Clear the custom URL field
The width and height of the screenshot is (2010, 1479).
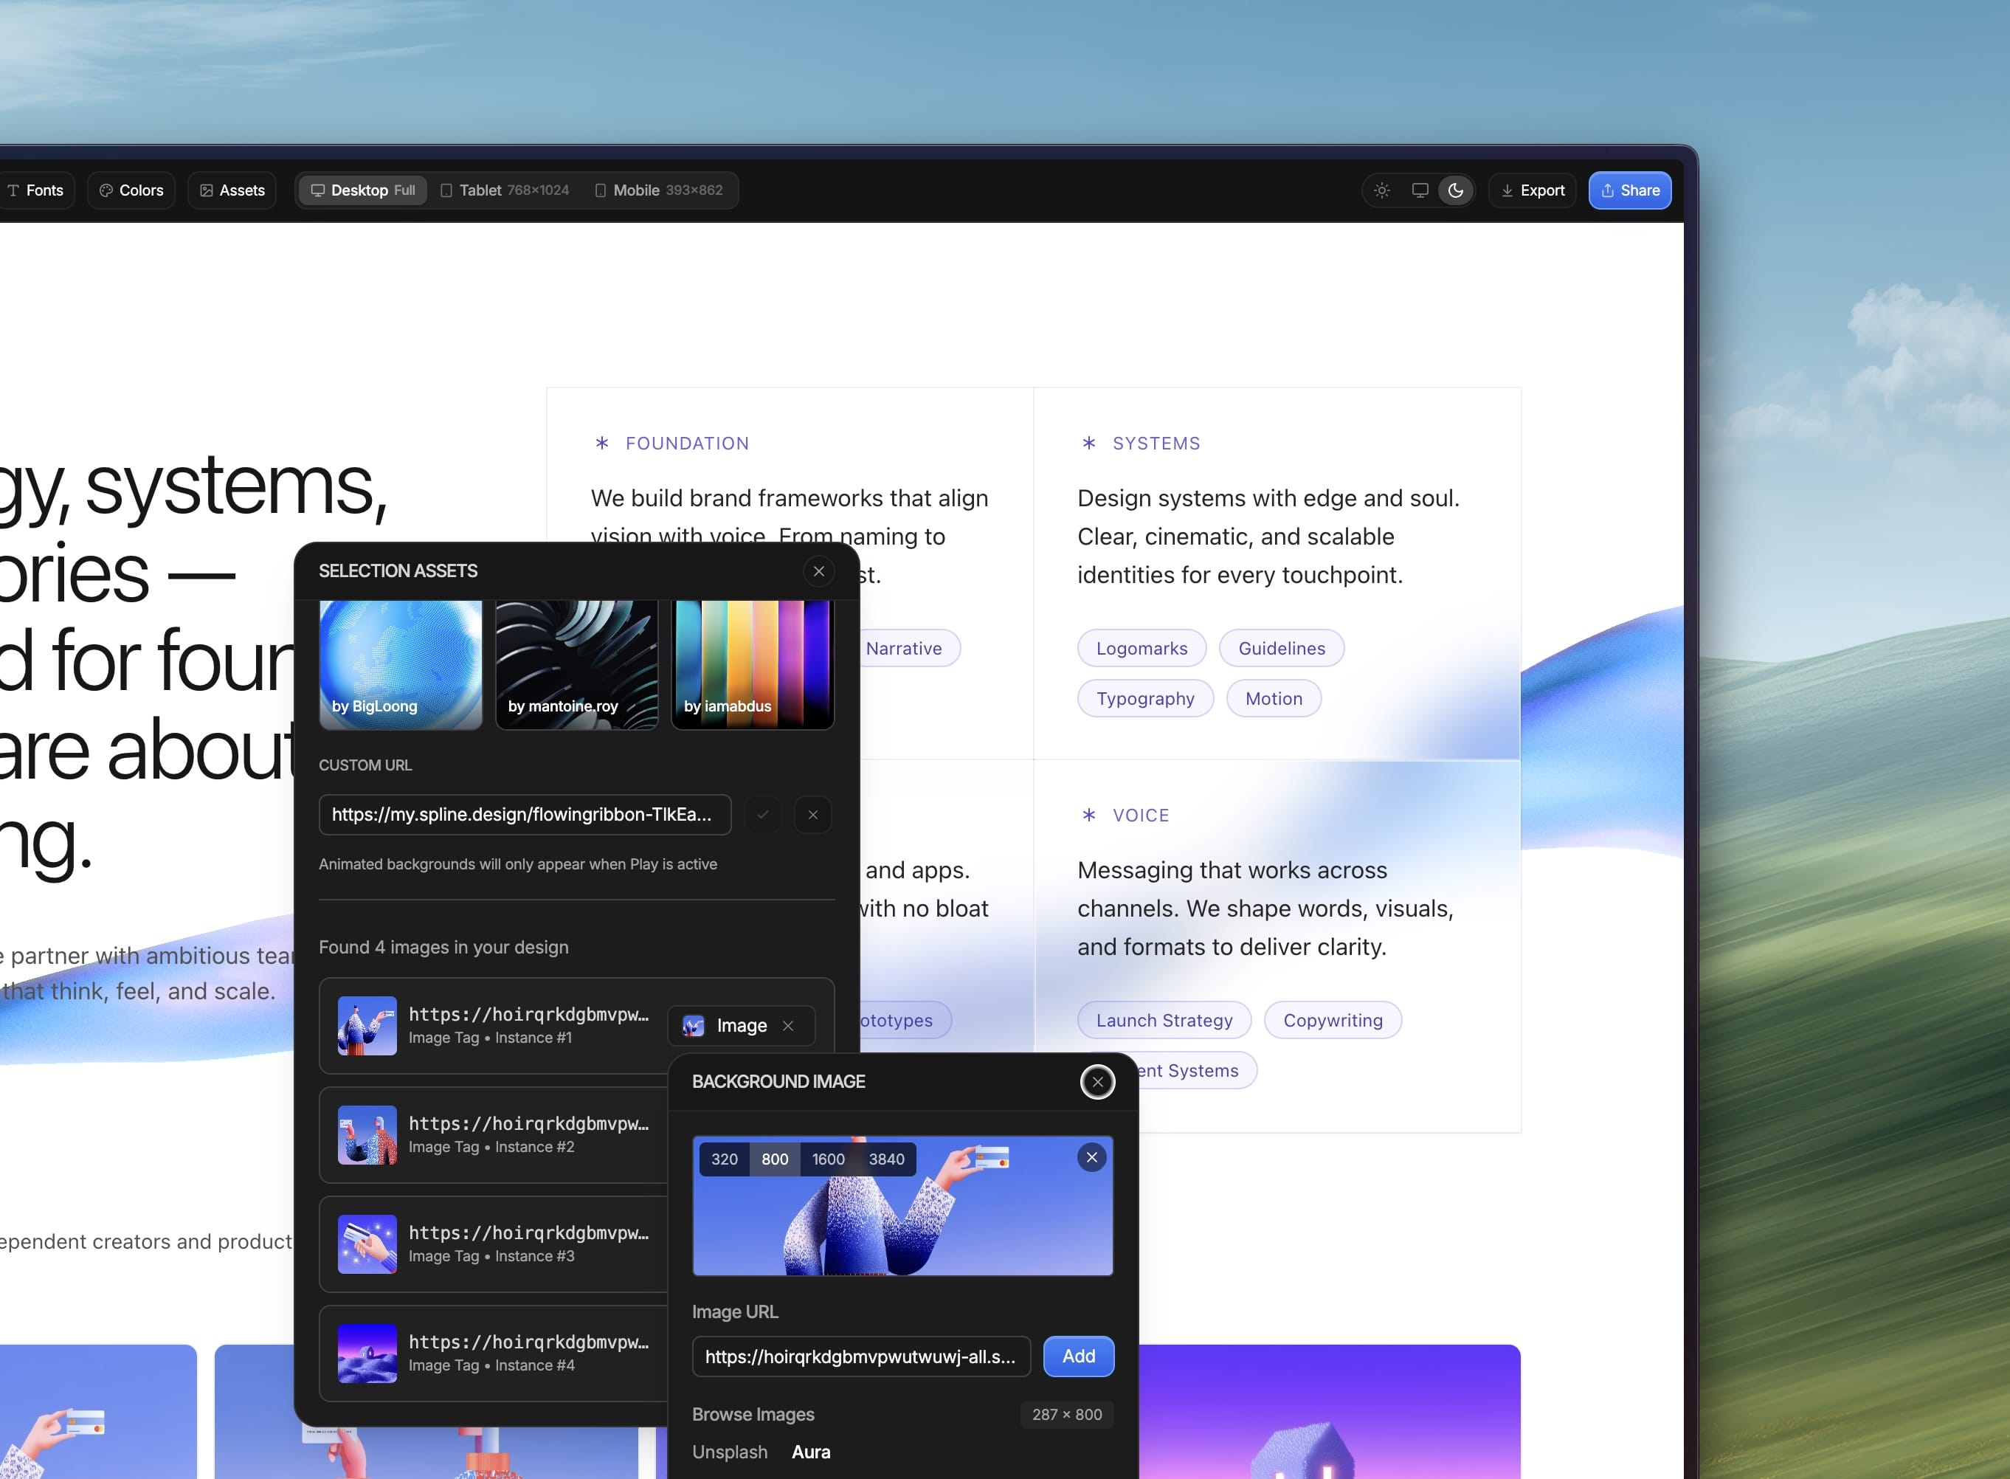point(812,815)
